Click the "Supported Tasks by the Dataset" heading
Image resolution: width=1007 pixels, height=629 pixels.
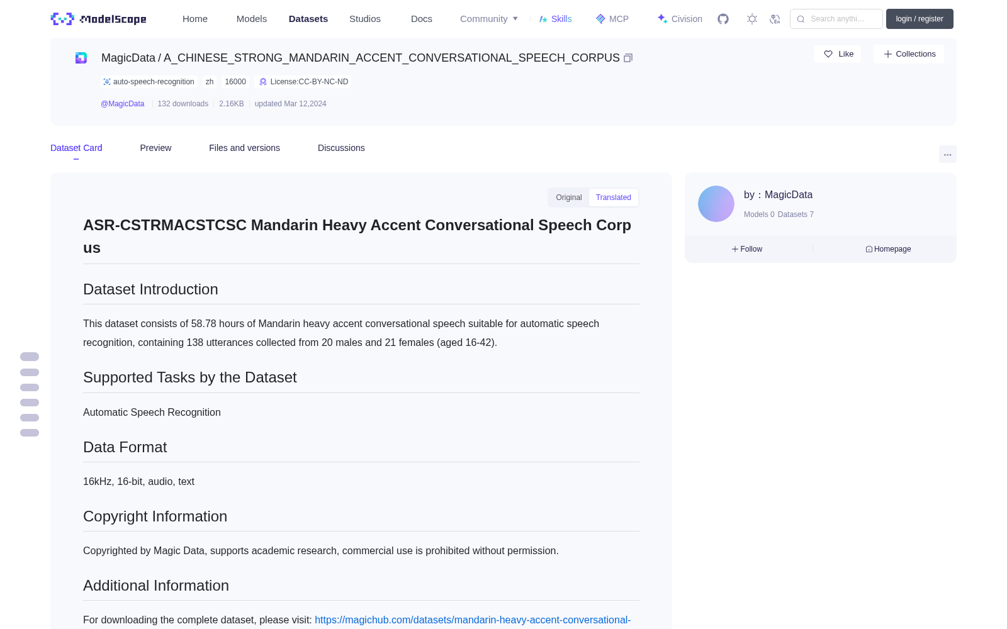coord(190,377)
